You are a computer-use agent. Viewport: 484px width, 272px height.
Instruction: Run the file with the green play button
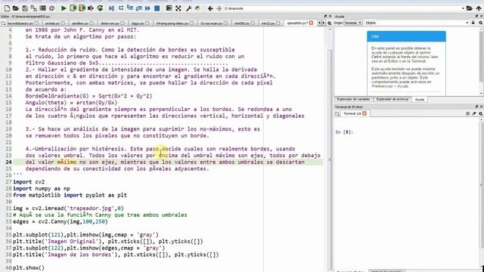pos(64,8)
